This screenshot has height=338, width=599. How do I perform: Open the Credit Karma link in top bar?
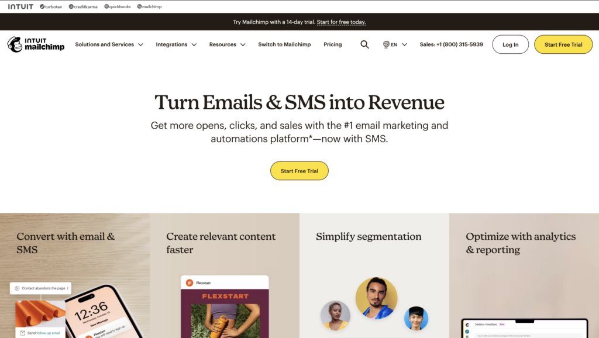83,6
